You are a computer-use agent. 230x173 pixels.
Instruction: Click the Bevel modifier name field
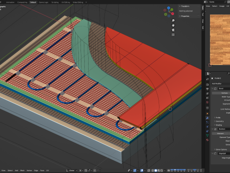tap(224, 88)
